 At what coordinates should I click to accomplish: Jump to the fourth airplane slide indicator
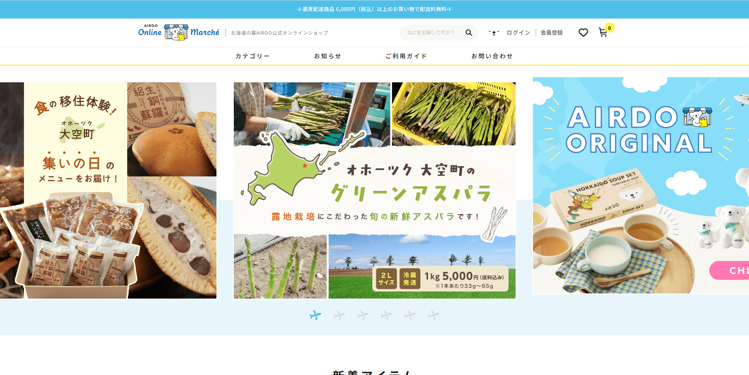pos(386,315)
